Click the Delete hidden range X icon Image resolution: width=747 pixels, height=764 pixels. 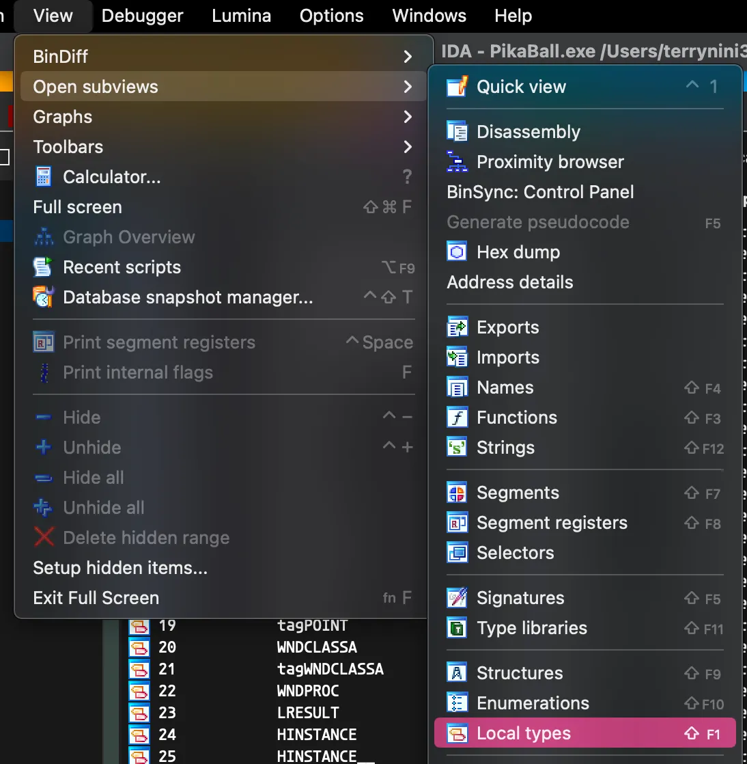tap(43, 537)
